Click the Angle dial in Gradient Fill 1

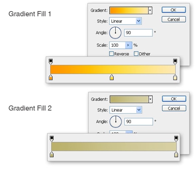click(115, 33)
